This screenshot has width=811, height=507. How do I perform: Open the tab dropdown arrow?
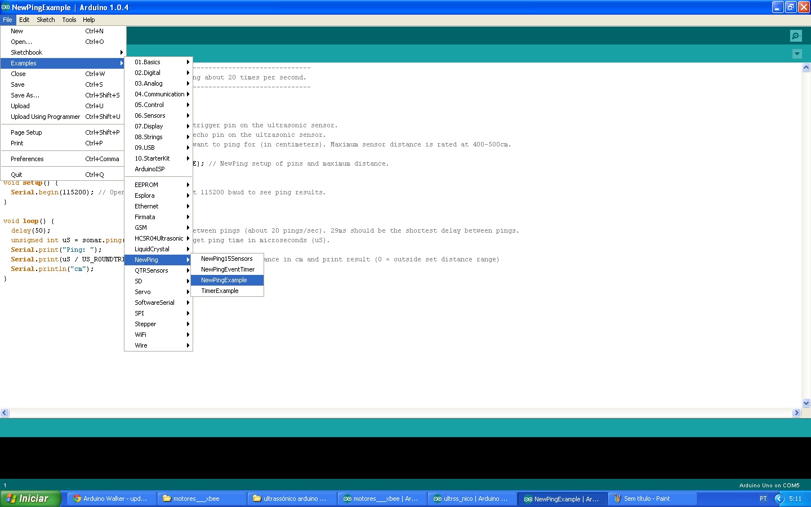click(x=797, y=54)
